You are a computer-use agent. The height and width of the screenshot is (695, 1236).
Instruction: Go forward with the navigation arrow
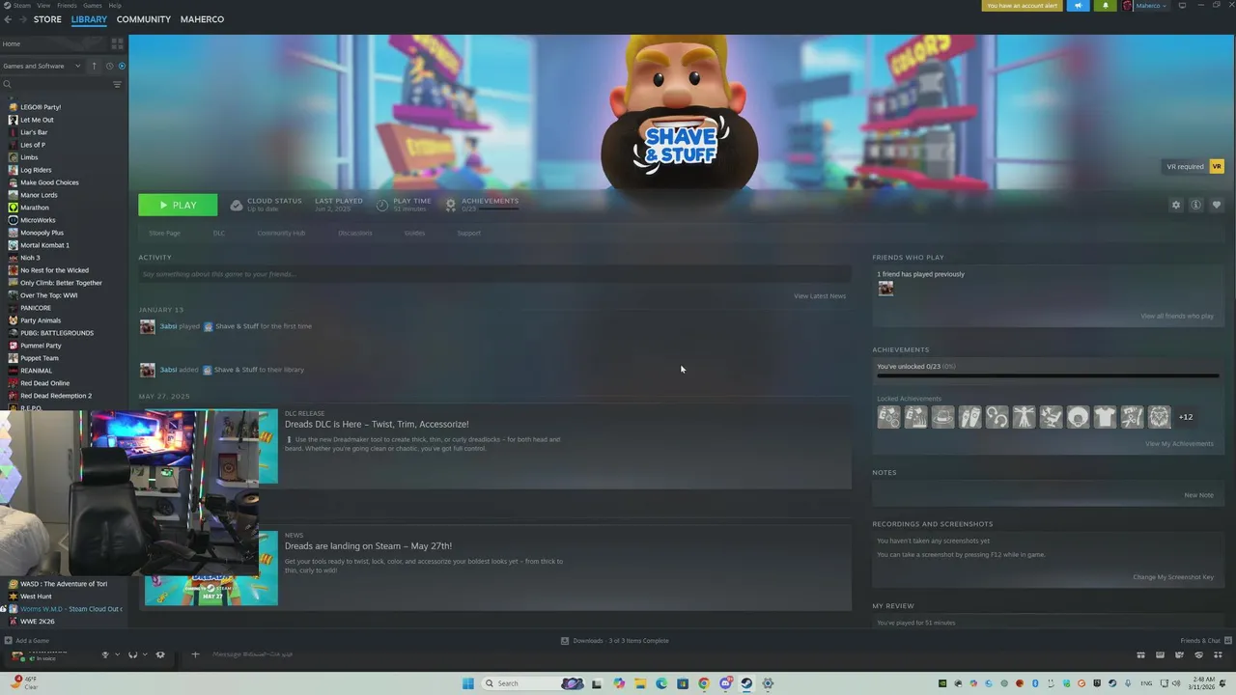point(23,19)
